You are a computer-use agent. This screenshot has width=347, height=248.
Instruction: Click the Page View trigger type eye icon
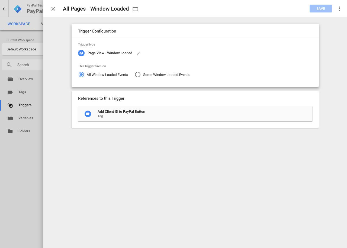tap(81, 53)
